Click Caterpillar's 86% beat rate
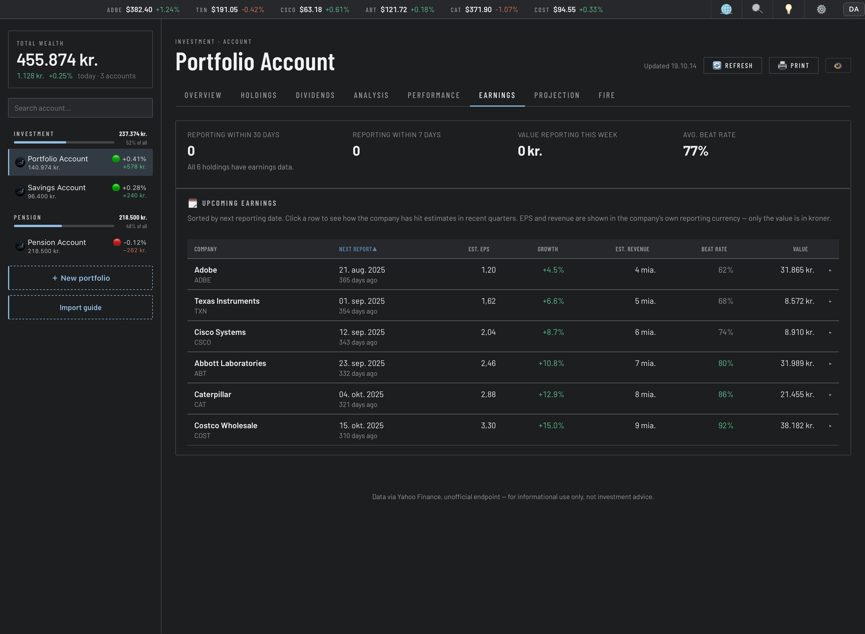865x634 pixels. (726, 395)
